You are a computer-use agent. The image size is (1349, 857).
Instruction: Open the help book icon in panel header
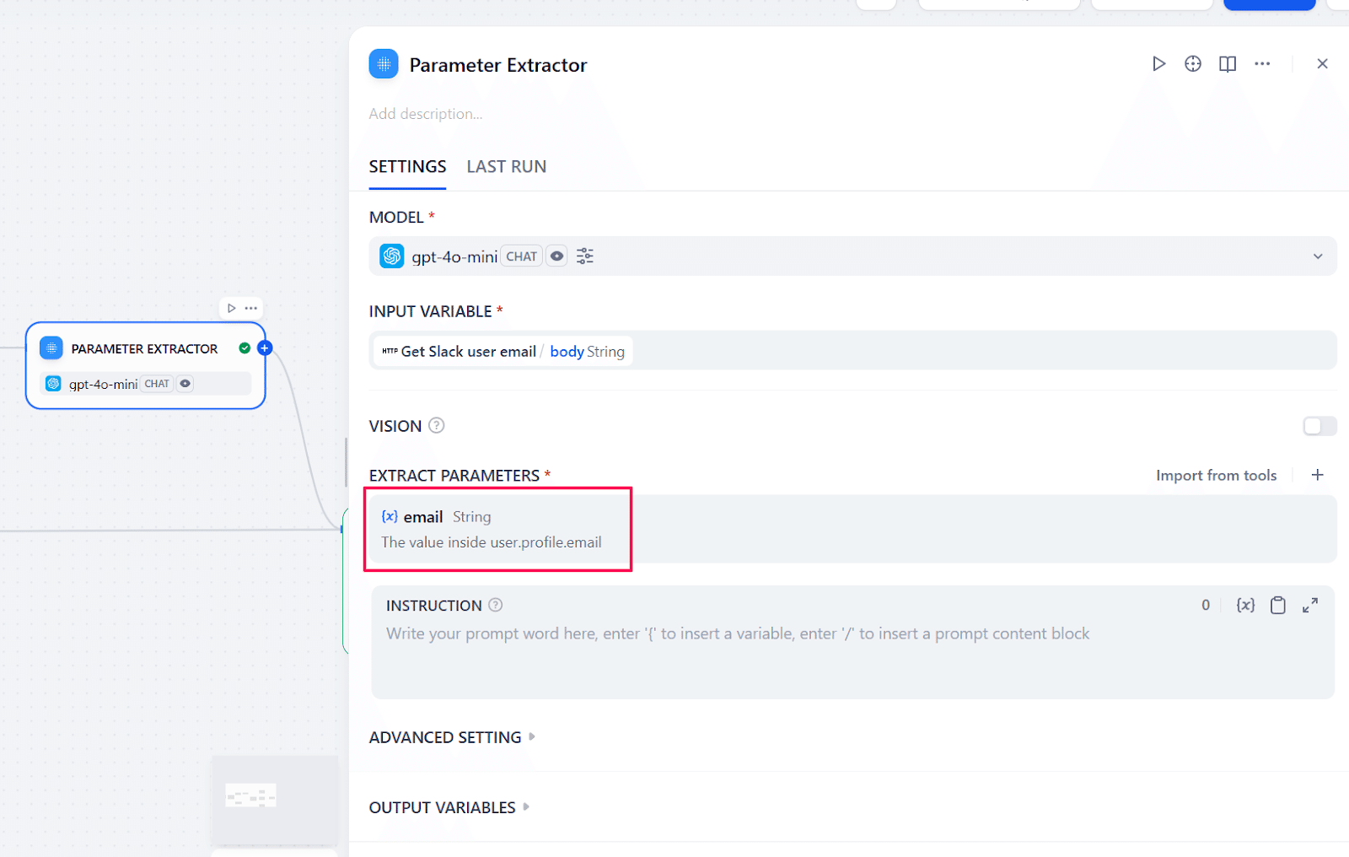click(1227, 64)
